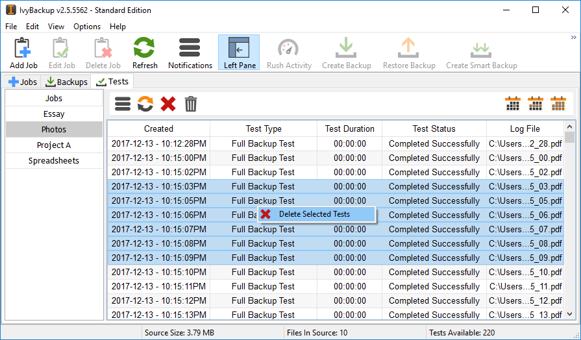Viewport: 581px width, 340px height.
Task: Select the row created 10:12:28PM
Action: point(336,143)
